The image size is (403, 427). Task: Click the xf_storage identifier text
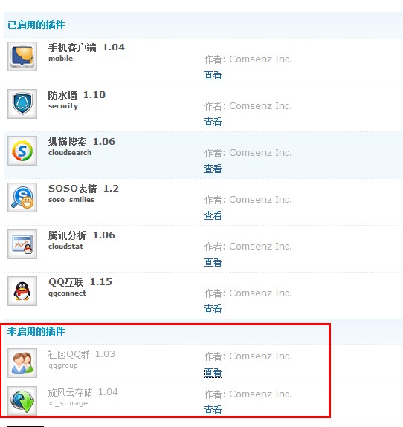click(x=68, y=403)
